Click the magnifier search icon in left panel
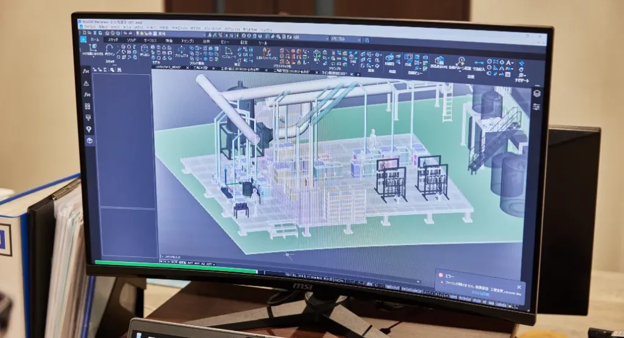This screenshot has height=338, width=624. 112,69
